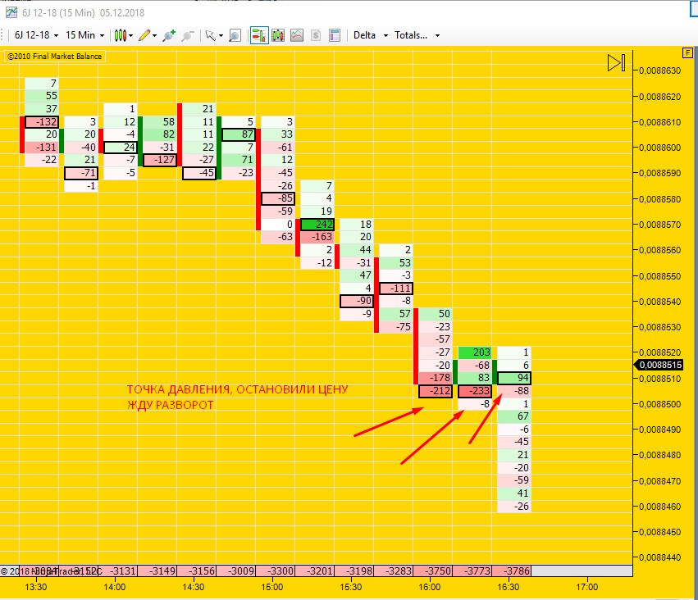
Task: Select the cursor pointer tool
Action: [x=210, y=35]
